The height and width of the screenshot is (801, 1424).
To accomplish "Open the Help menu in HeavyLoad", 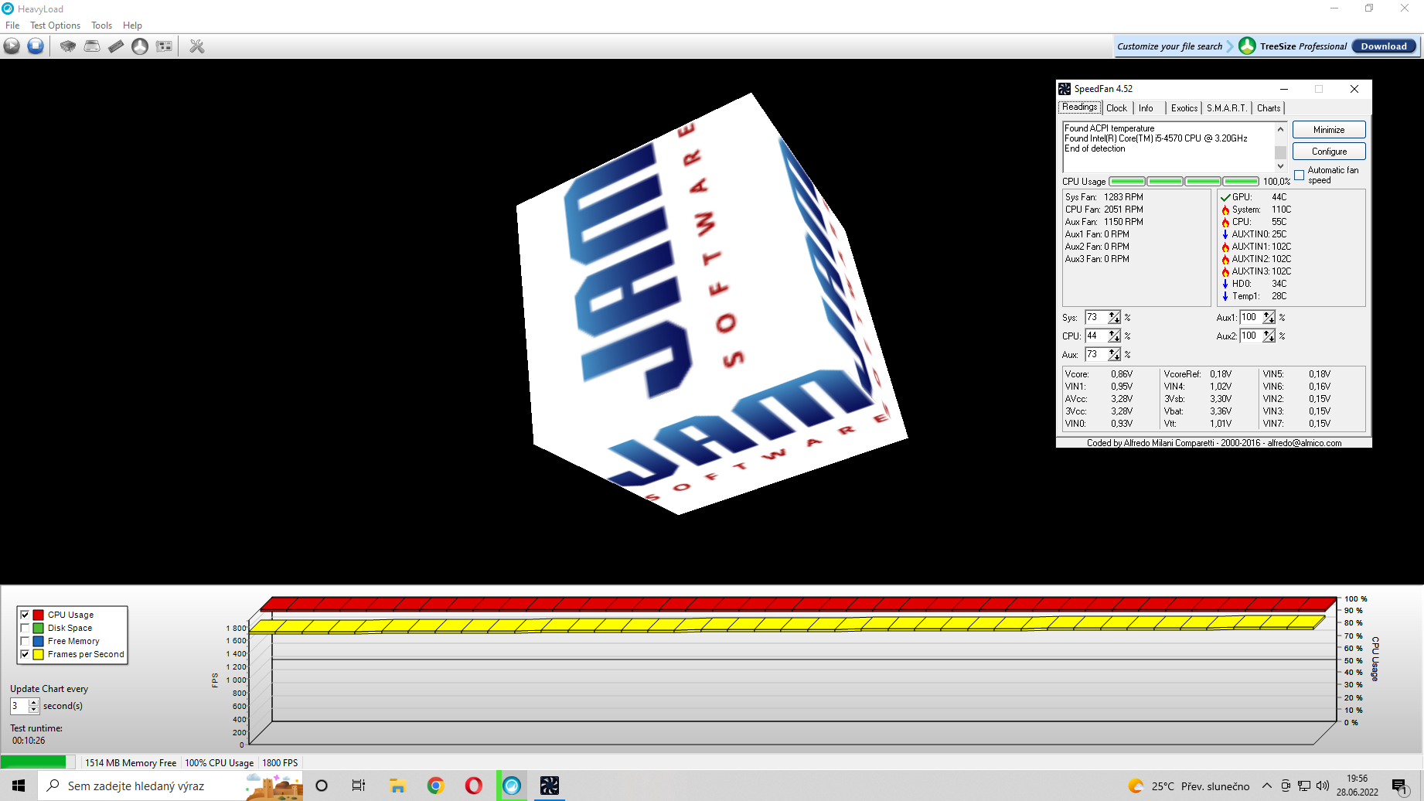I will (x=132, y=26).
